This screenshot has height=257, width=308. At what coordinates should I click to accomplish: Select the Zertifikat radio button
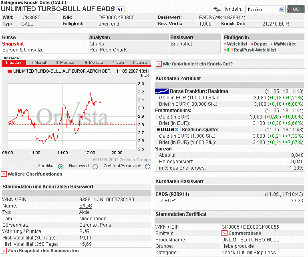pos(60,166)
